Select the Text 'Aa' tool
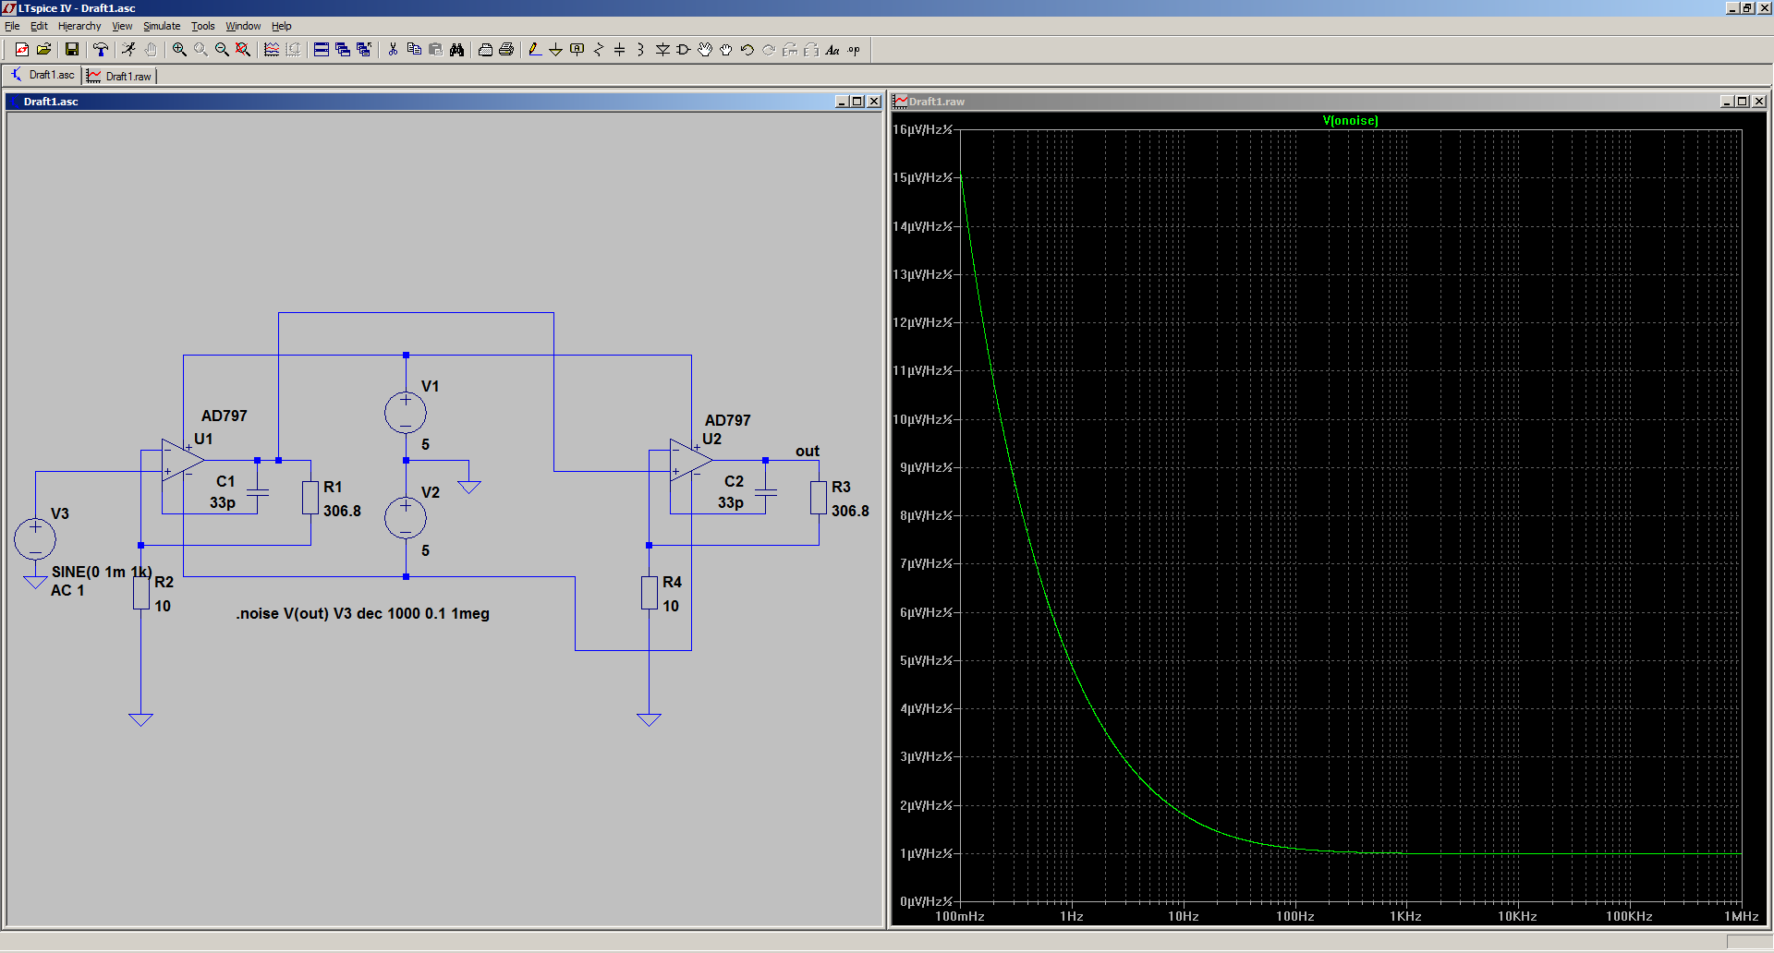 pyautogui.click(x=832, y=50)
